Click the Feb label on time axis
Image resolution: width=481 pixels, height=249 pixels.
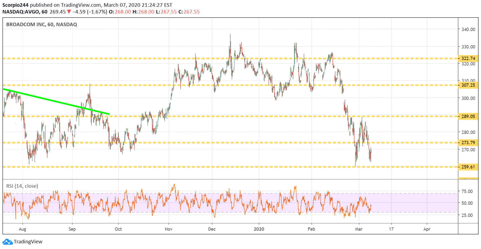click(311, 229)
